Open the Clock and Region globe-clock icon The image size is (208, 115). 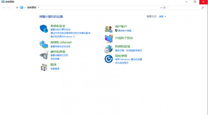pos(108,49)
